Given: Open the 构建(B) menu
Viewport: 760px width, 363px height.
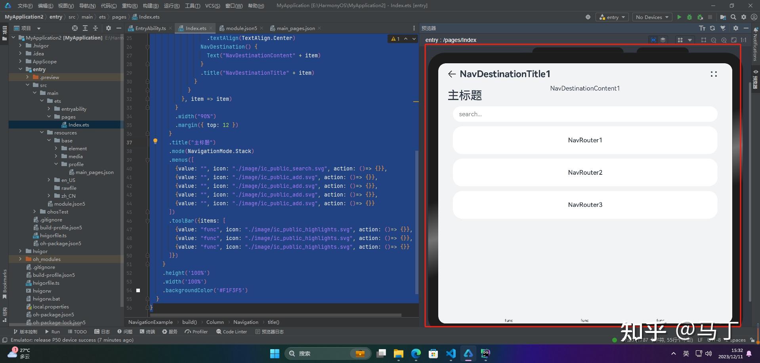Looking at the screenshot, I should click(x=150, y=6).
